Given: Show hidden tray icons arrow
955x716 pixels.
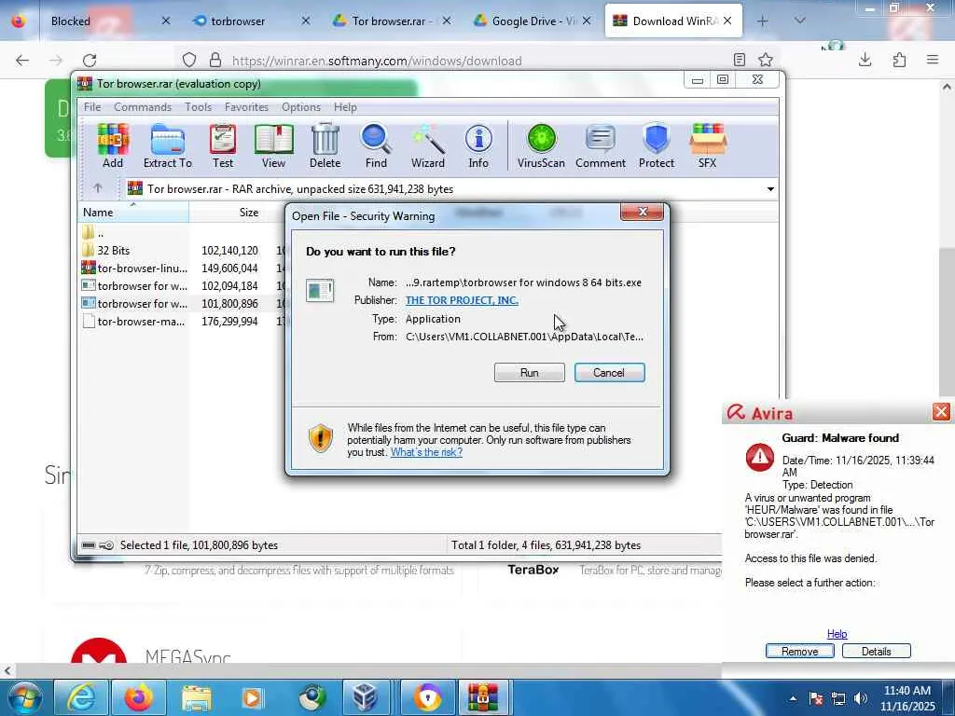Looking at the screenshot, I should [793, 698].
